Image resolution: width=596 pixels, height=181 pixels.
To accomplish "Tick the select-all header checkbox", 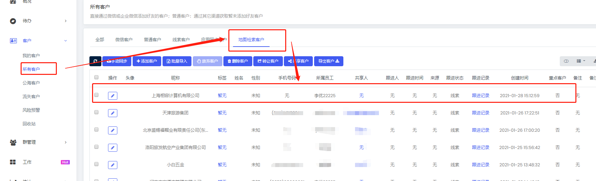I will click(96, 77).
